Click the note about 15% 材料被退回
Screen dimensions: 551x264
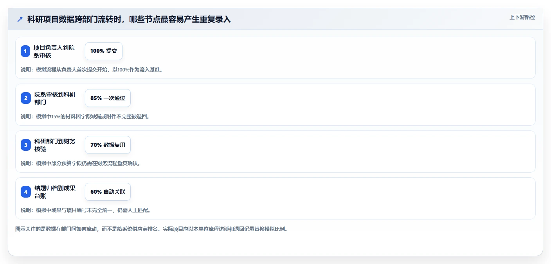85,116
